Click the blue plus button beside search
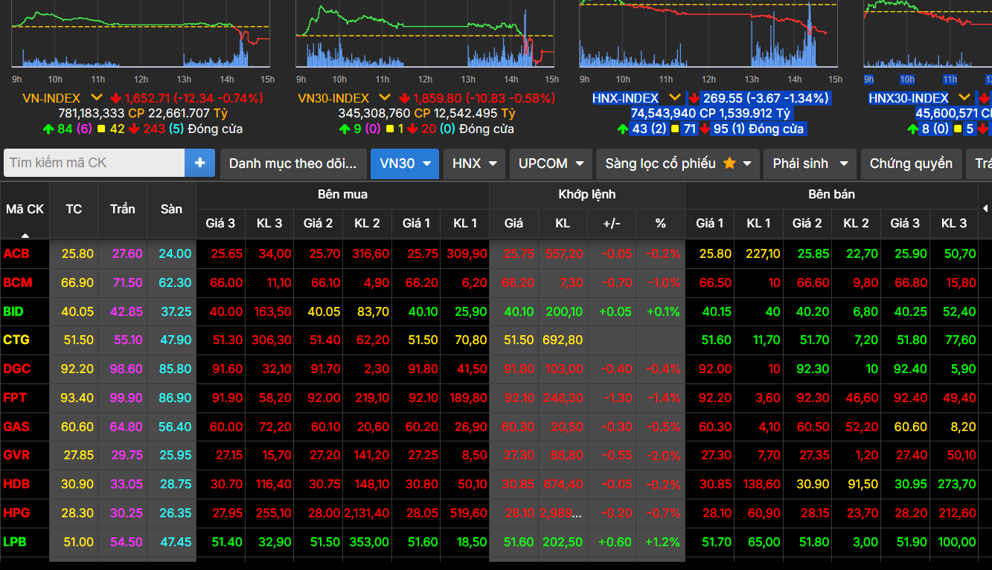Screen dimensions: 992x570 pos(199,163)
